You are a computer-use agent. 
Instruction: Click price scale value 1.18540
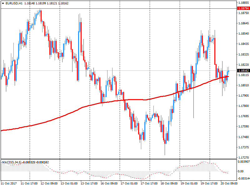click(x=243, y=34)
